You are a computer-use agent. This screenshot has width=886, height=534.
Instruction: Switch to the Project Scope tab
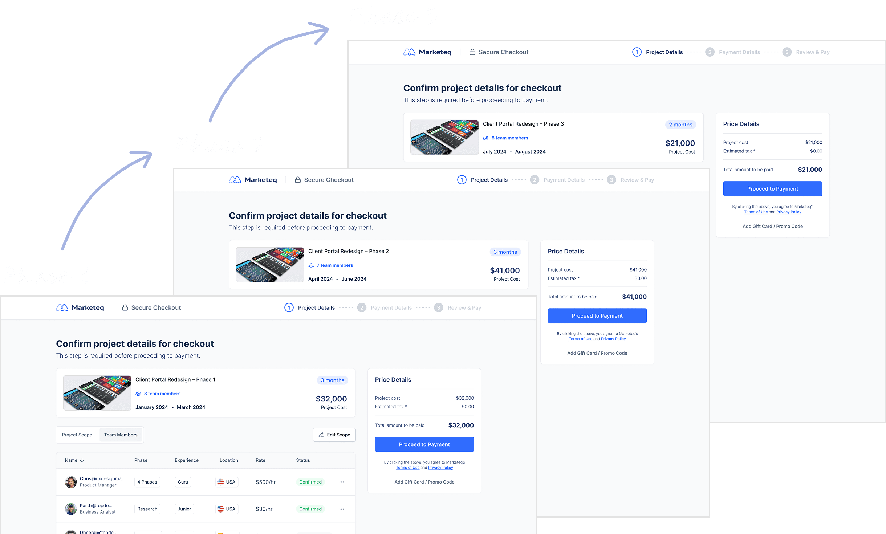[x=77, y=435]
